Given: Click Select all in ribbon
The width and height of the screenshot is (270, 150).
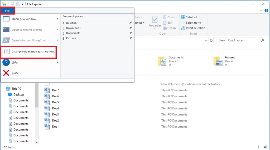Looking at the screenshot, I should [189, 17].
